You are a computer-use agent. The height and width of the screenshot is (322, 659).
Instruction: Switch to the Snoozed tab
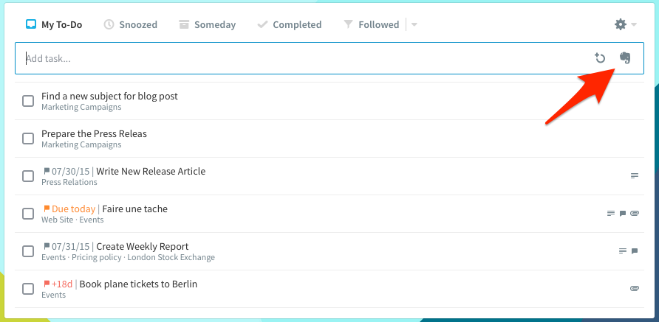point(130,25)
